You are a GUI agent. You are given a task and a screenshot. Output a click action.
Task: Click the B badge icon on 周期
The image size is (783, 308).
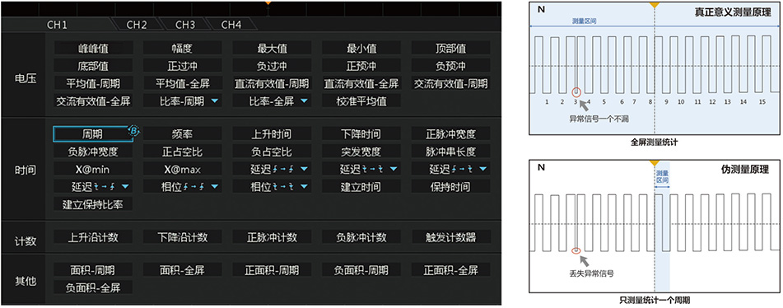[x=133, y=131]
